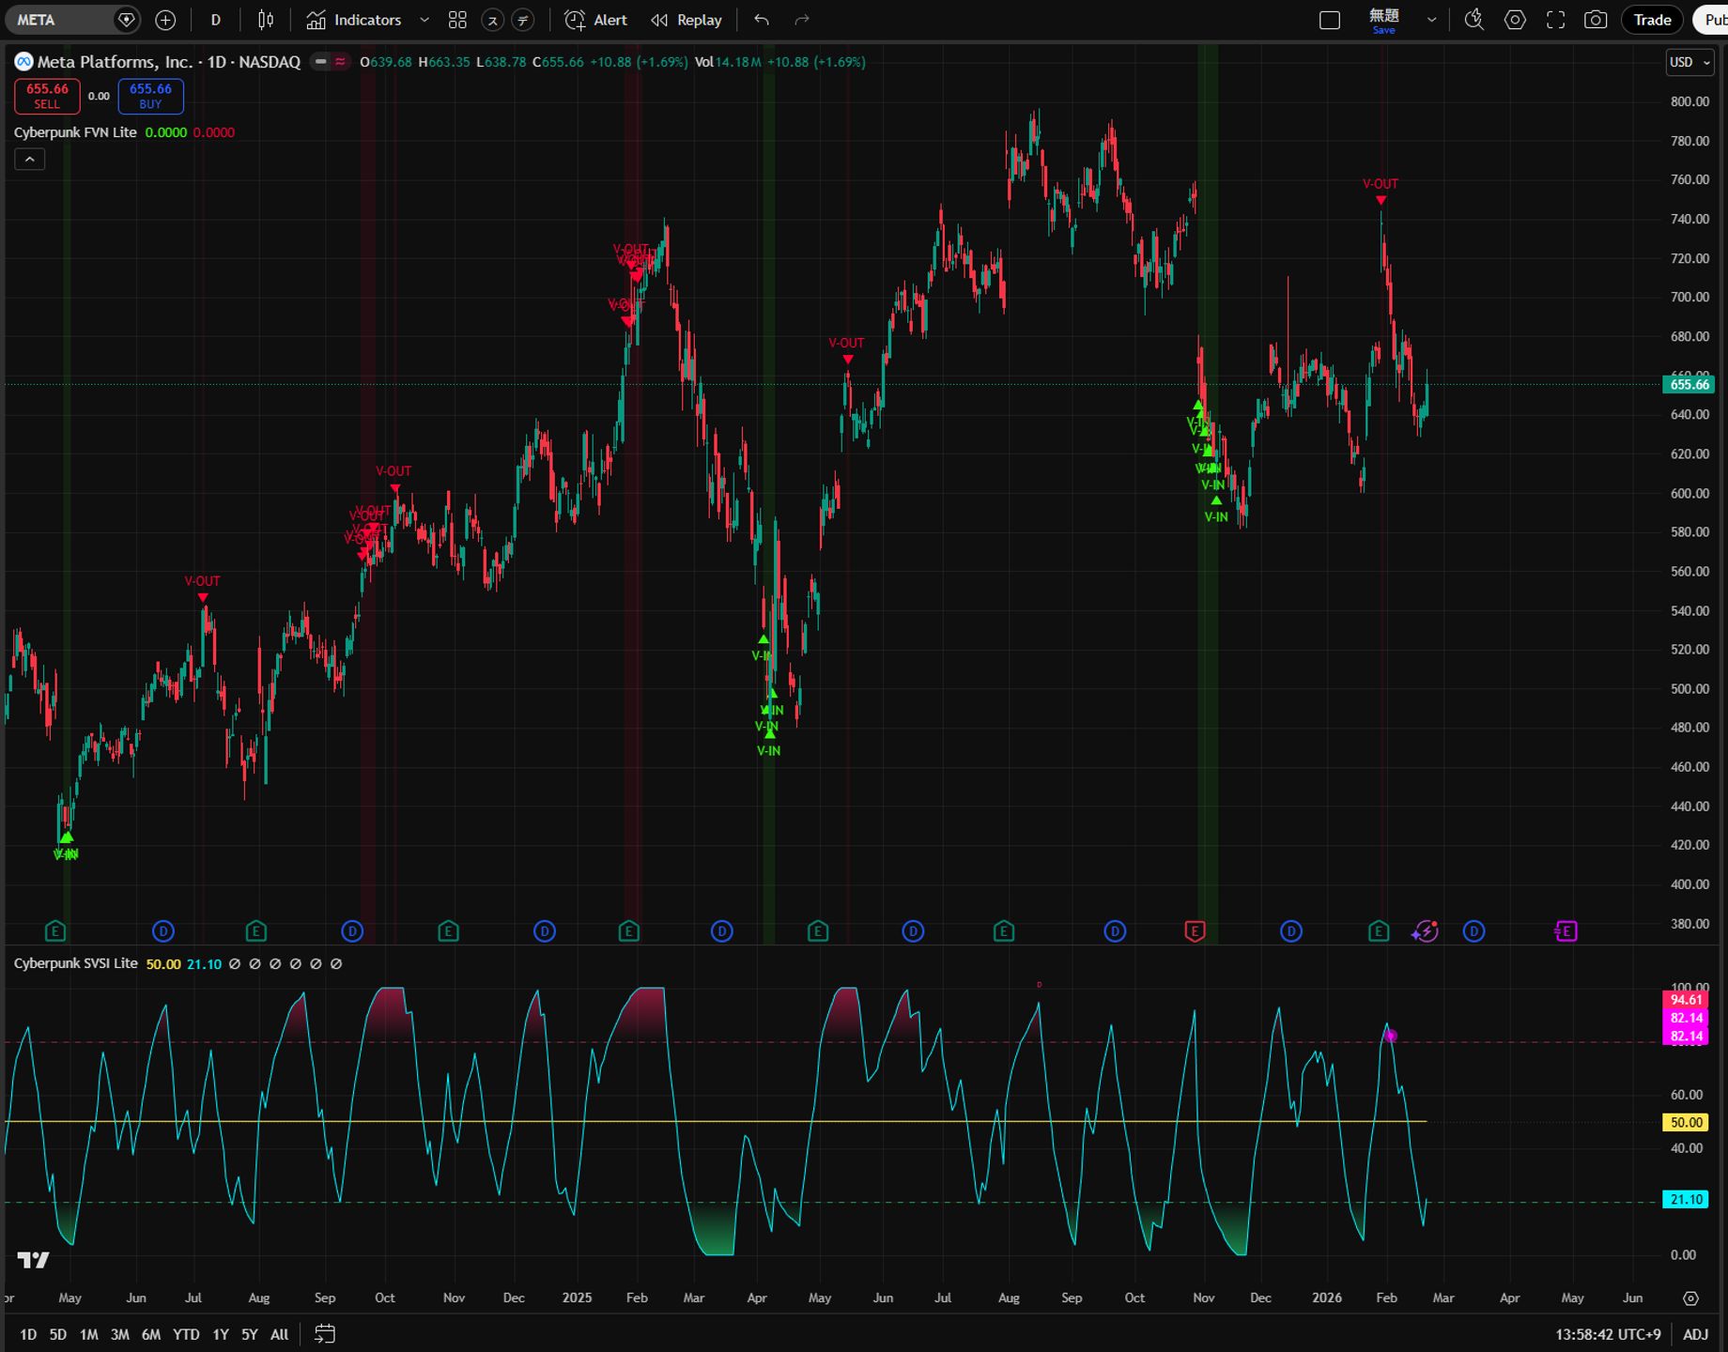Click the circled ス toolbar icon
The height and width of the screenshot is (1352, 1728).
(x=492, y=20)
